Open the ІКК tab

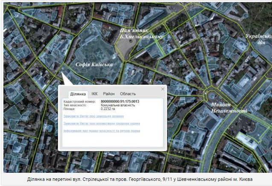(x=94, y=94)
